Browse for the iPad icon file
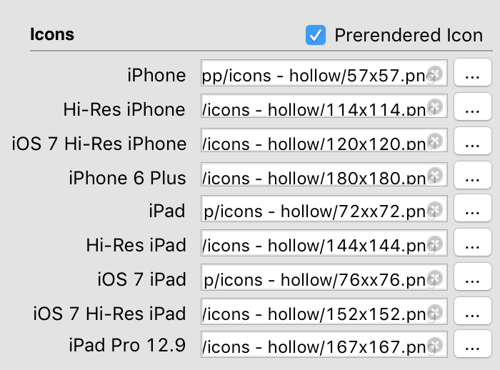 click(x=473, y=211)
